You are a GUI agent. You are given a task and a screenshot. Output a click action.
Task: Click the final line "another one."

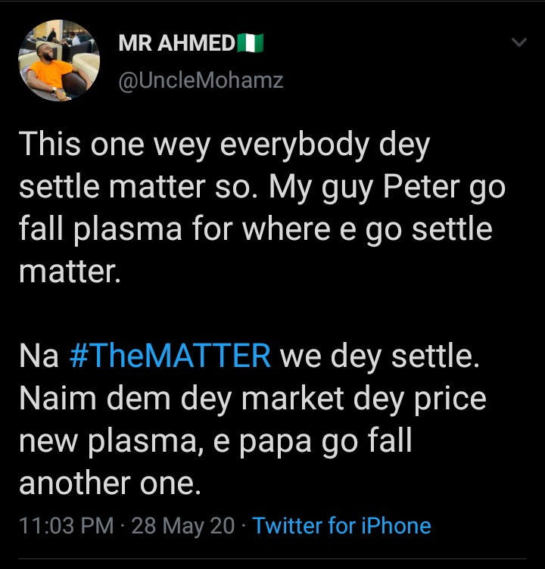pos(110,483)
